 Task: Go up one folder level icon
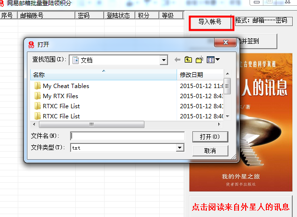(188, 60)
